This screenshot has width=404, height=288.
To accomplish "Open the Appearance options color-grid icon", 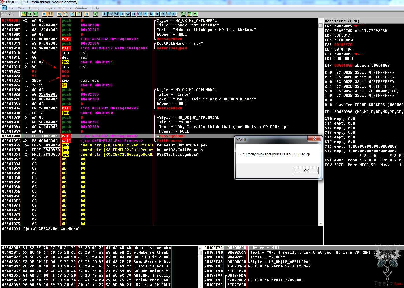I will (189, 14).
